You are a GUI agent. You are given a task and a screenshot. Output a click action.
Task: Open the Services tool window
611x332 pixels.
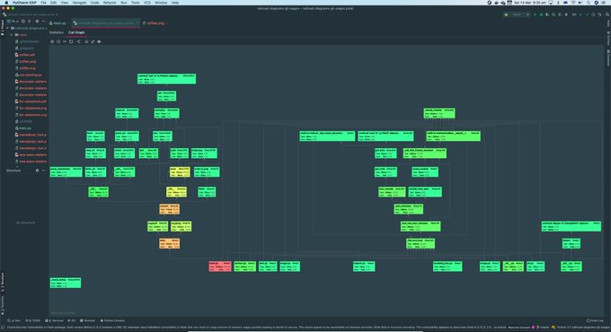click(x=54, y=320)
